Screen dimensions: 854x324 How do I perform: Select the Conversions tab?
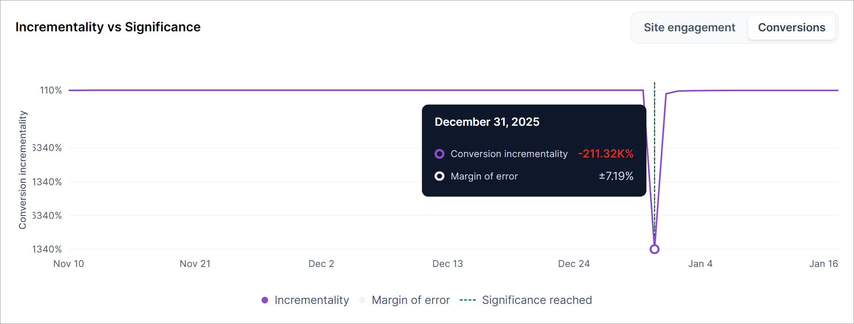[791, 28]
